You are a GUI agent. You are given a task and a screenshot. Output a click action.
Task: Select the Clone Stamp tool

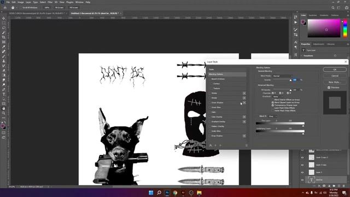pos(4,61)
